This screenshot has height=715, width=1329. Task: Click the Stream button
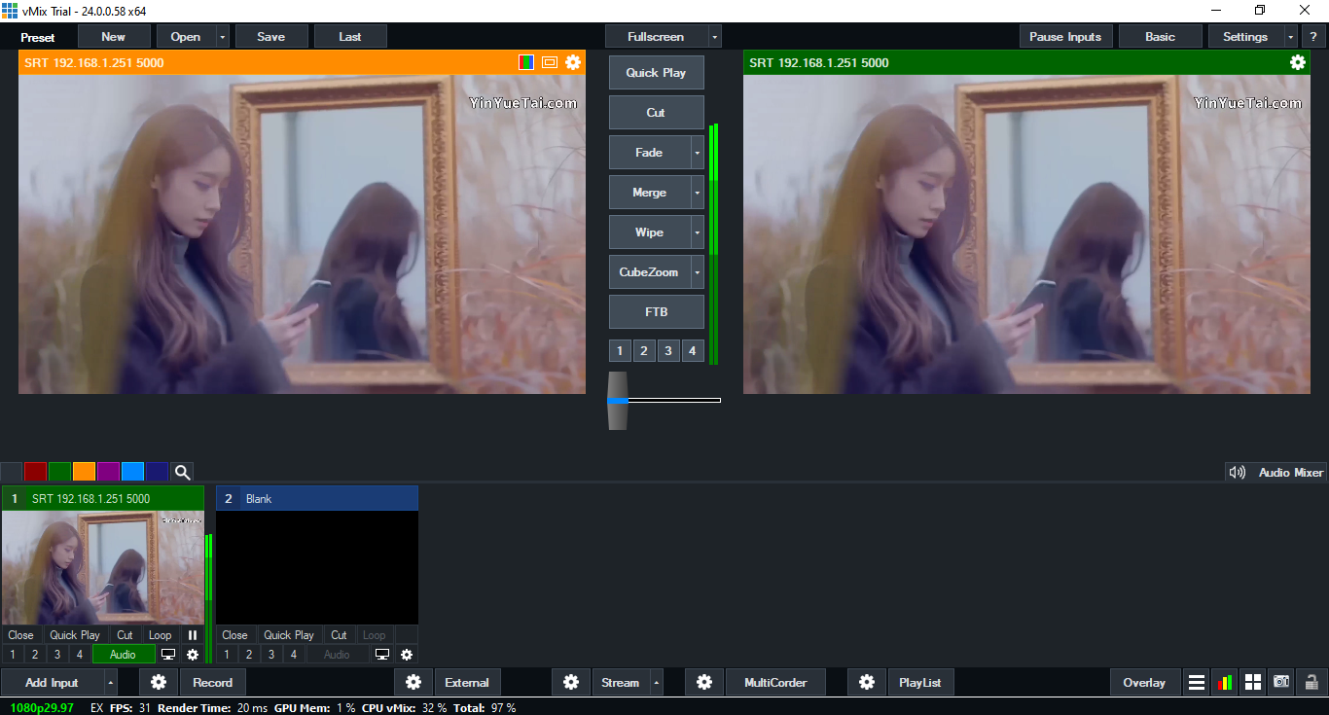point(620,682)
